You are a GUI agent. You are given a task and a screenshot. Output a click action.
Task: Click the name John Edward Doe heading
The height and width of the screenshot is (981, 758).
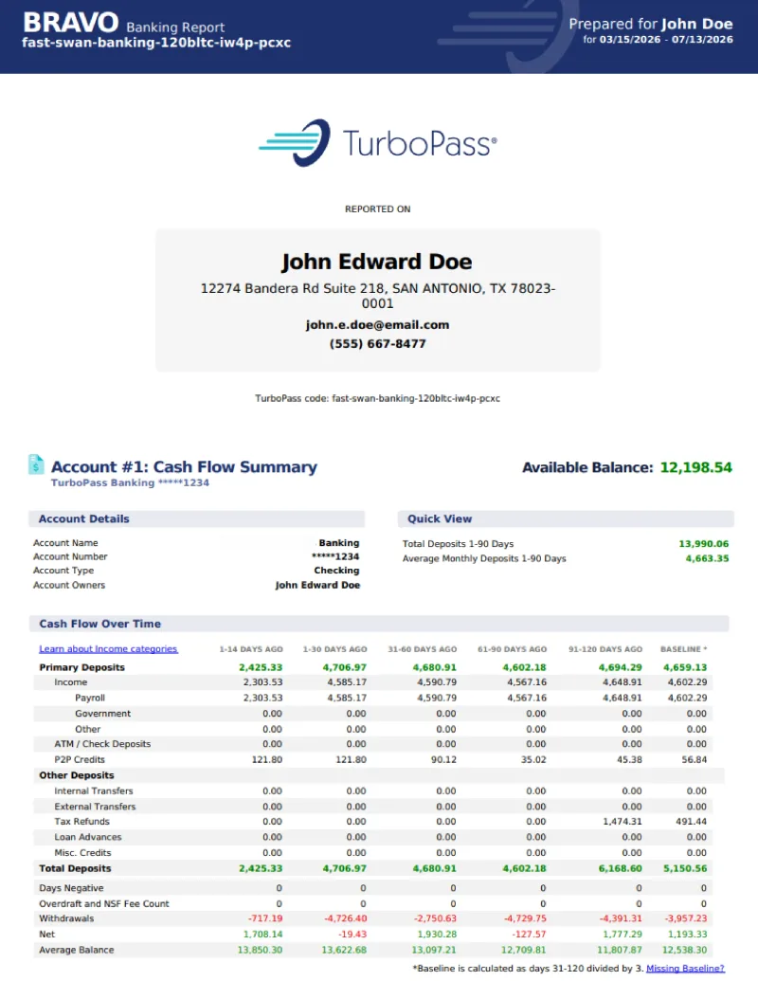click(377, 262)
